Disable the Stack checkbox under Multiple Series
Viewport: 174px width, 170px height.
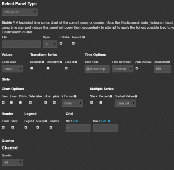pos(91,103)
